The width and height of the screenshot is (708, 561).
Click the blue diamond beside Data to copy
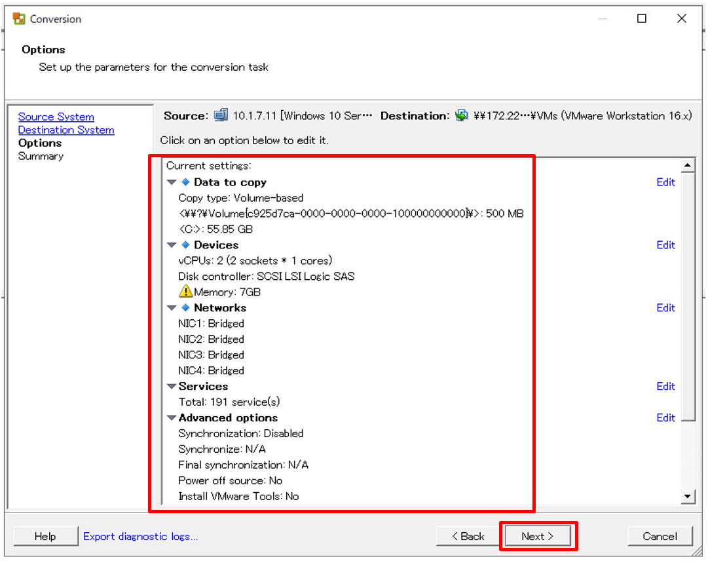coord(185,182)
